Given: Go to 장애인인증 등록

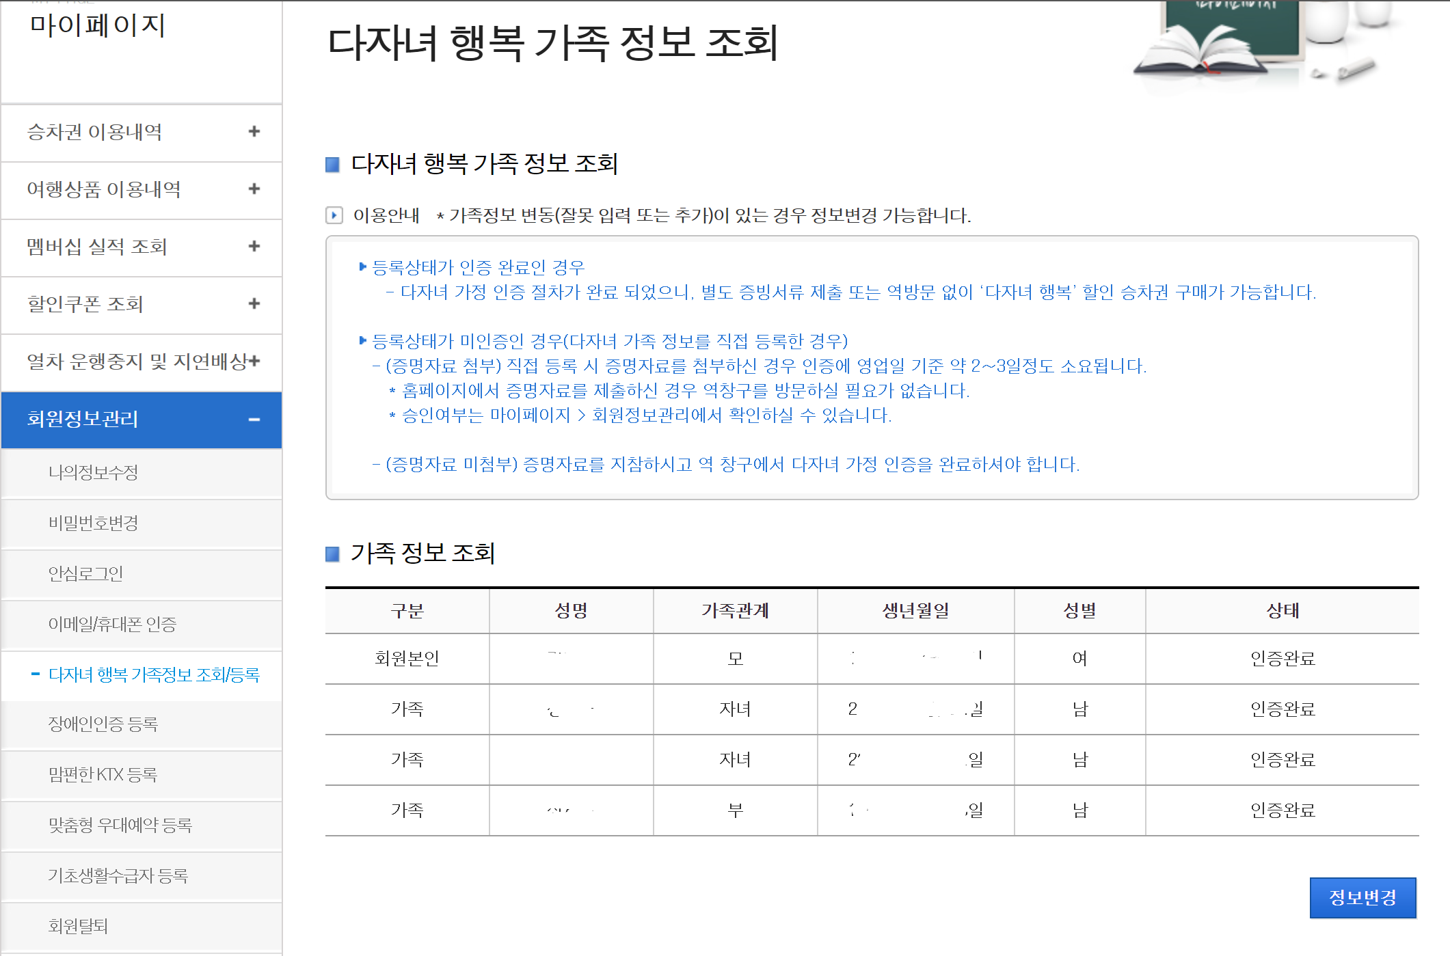Looking at the screenshot, I should tap(103, 724).
